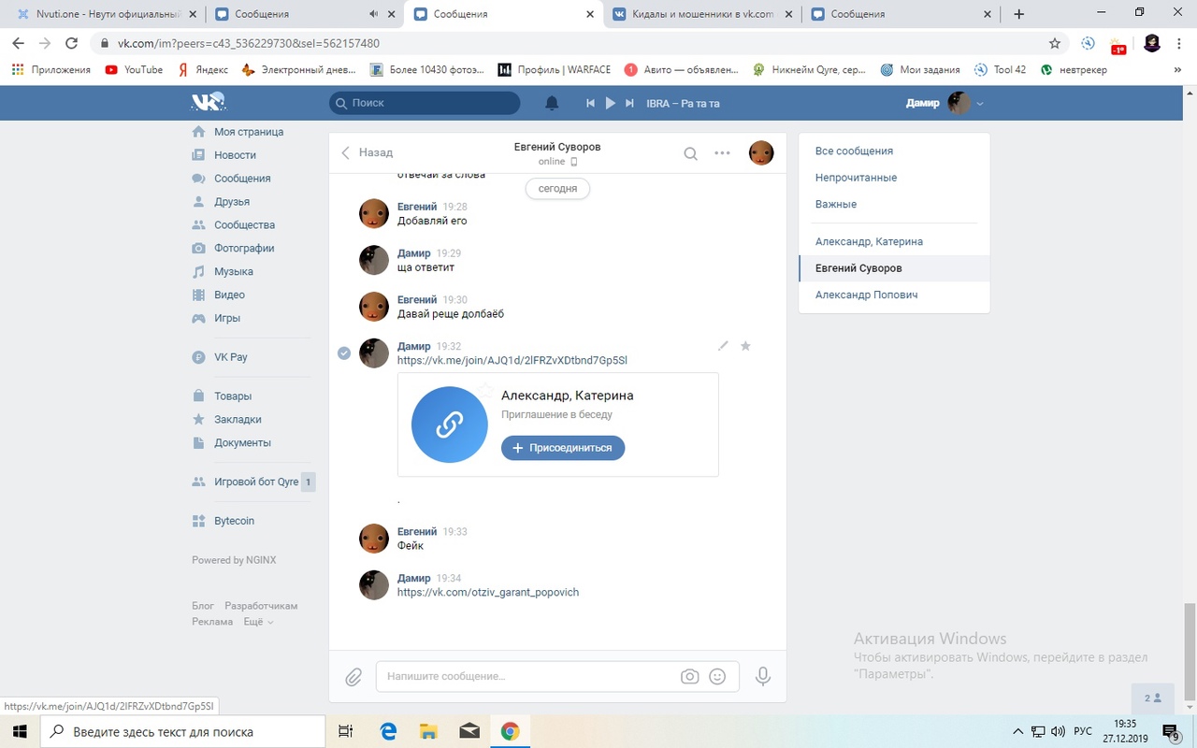Record a voice message with microphone
The height and width of the screenshot is (748, 1197).
tap(763, 676)
